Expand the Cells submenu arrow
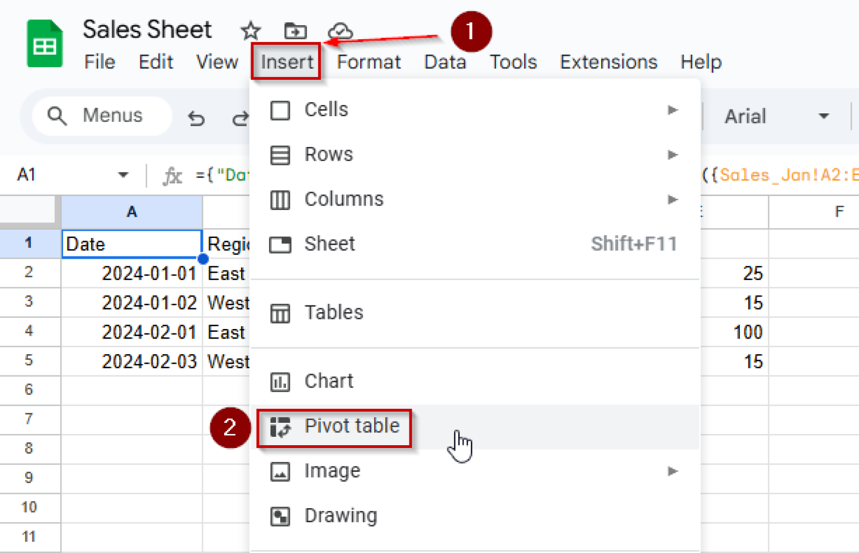This screenshot has height=553, width=859. (x=672, y=111)
